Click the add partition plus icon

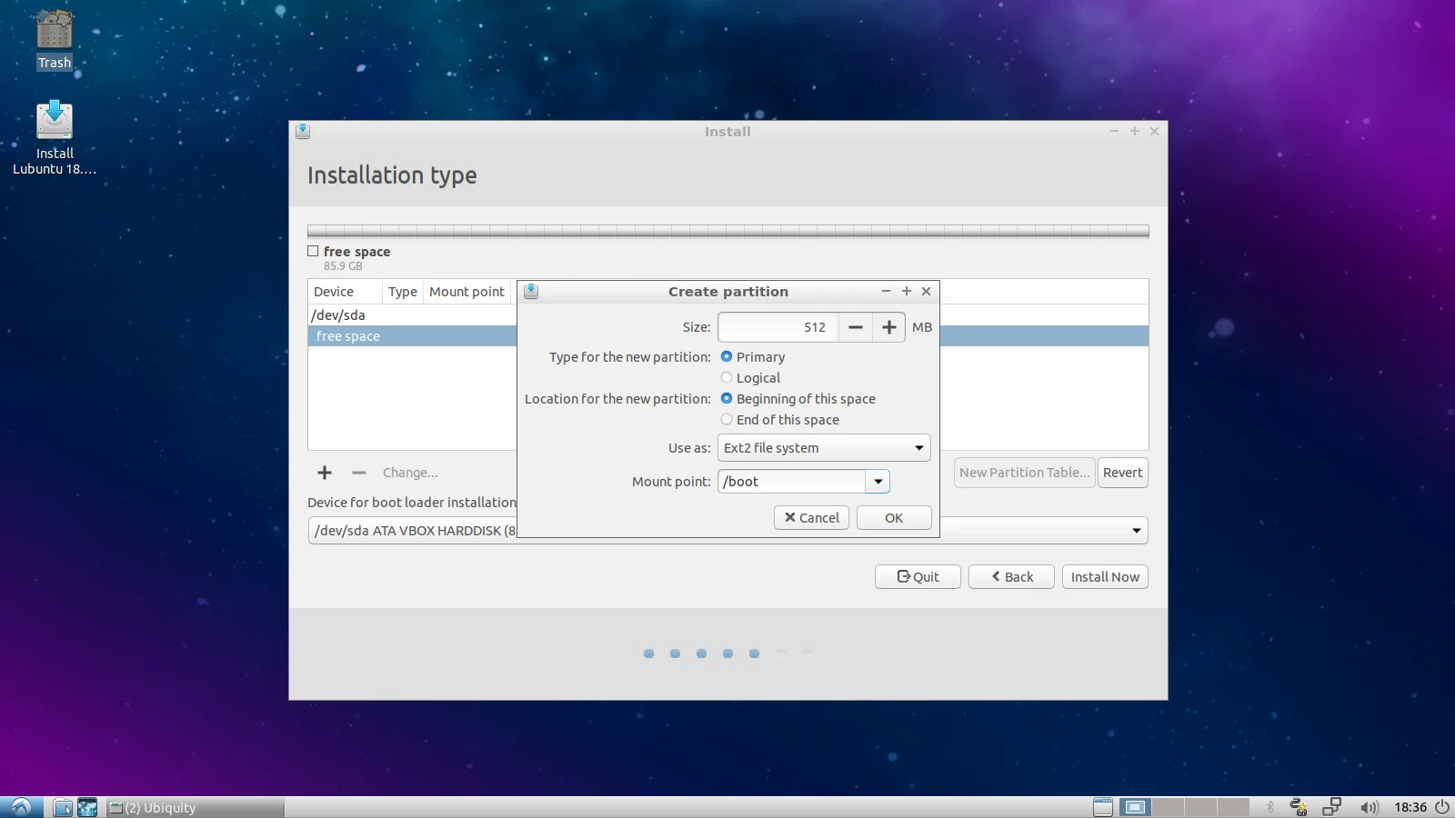[x=325, y=473]
